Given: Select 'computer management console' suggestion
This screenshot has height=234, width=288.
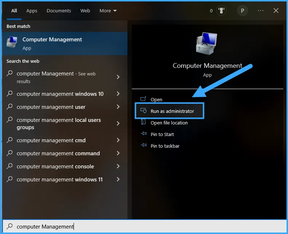Looking at the screenshot, I should (65, 167).
